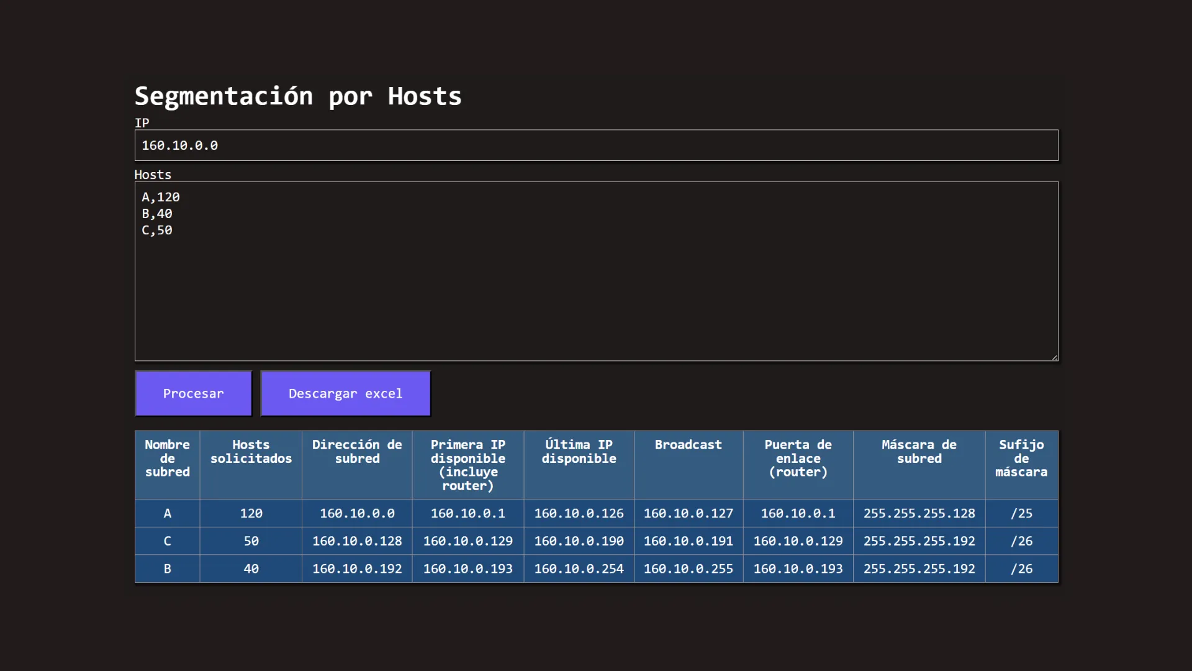Select the Última IP disponible header
Viewport: 1192px width, 671px height.
(x=578, y=452)
